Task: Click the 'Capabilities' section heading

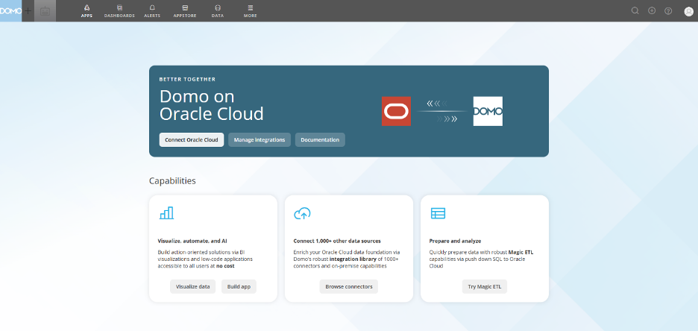Action: (x=172, y=181)
